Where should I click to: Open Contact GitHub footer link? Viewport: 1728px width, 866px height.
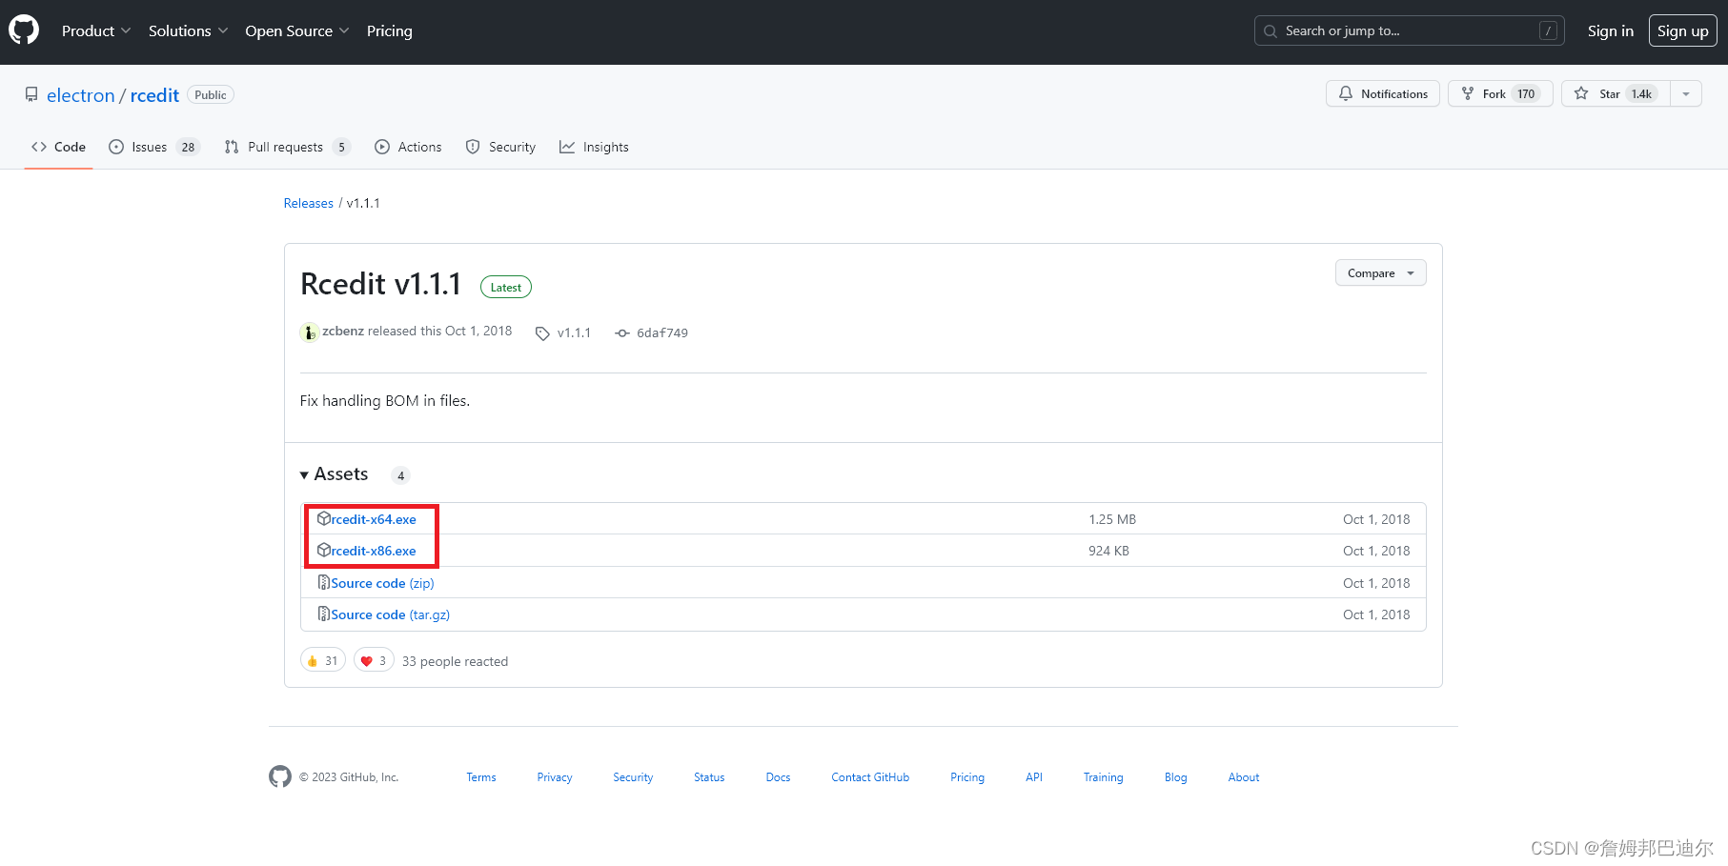coord(870,777)
